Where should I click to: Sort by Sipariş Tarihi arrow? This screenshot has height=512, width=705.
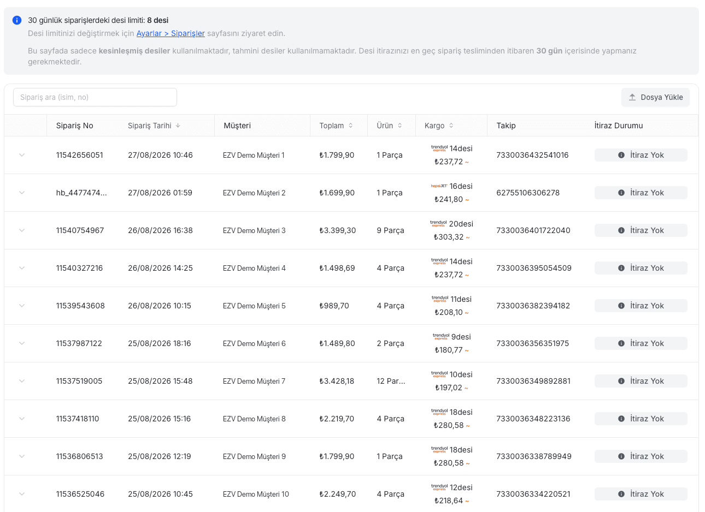[178, 126]
